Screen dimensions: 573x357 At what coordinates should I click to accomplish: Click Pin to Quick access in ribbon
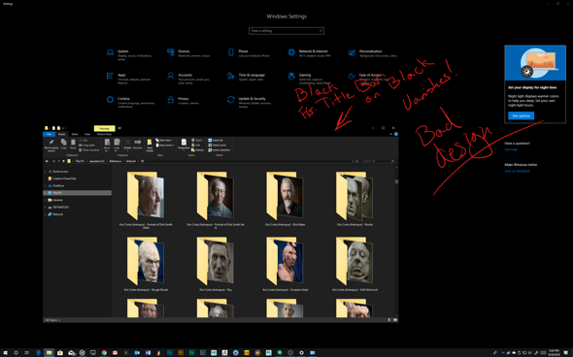pyautogui.click(x=51, y=145)
